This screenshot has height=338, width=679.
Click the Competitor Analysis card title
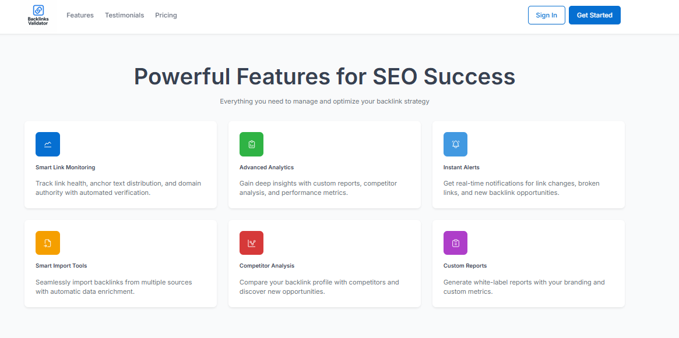(x=267, y=266)
